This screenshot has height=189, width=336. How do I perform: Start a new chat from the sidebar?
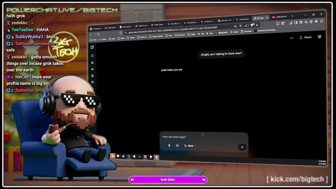pyautogui.click(x=92, y=63)
